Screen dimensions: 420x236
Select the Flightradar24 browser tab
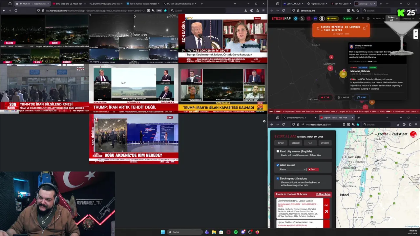[x=317, y=4]
